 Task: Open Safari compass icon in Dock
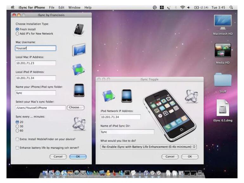coord(58,173)
